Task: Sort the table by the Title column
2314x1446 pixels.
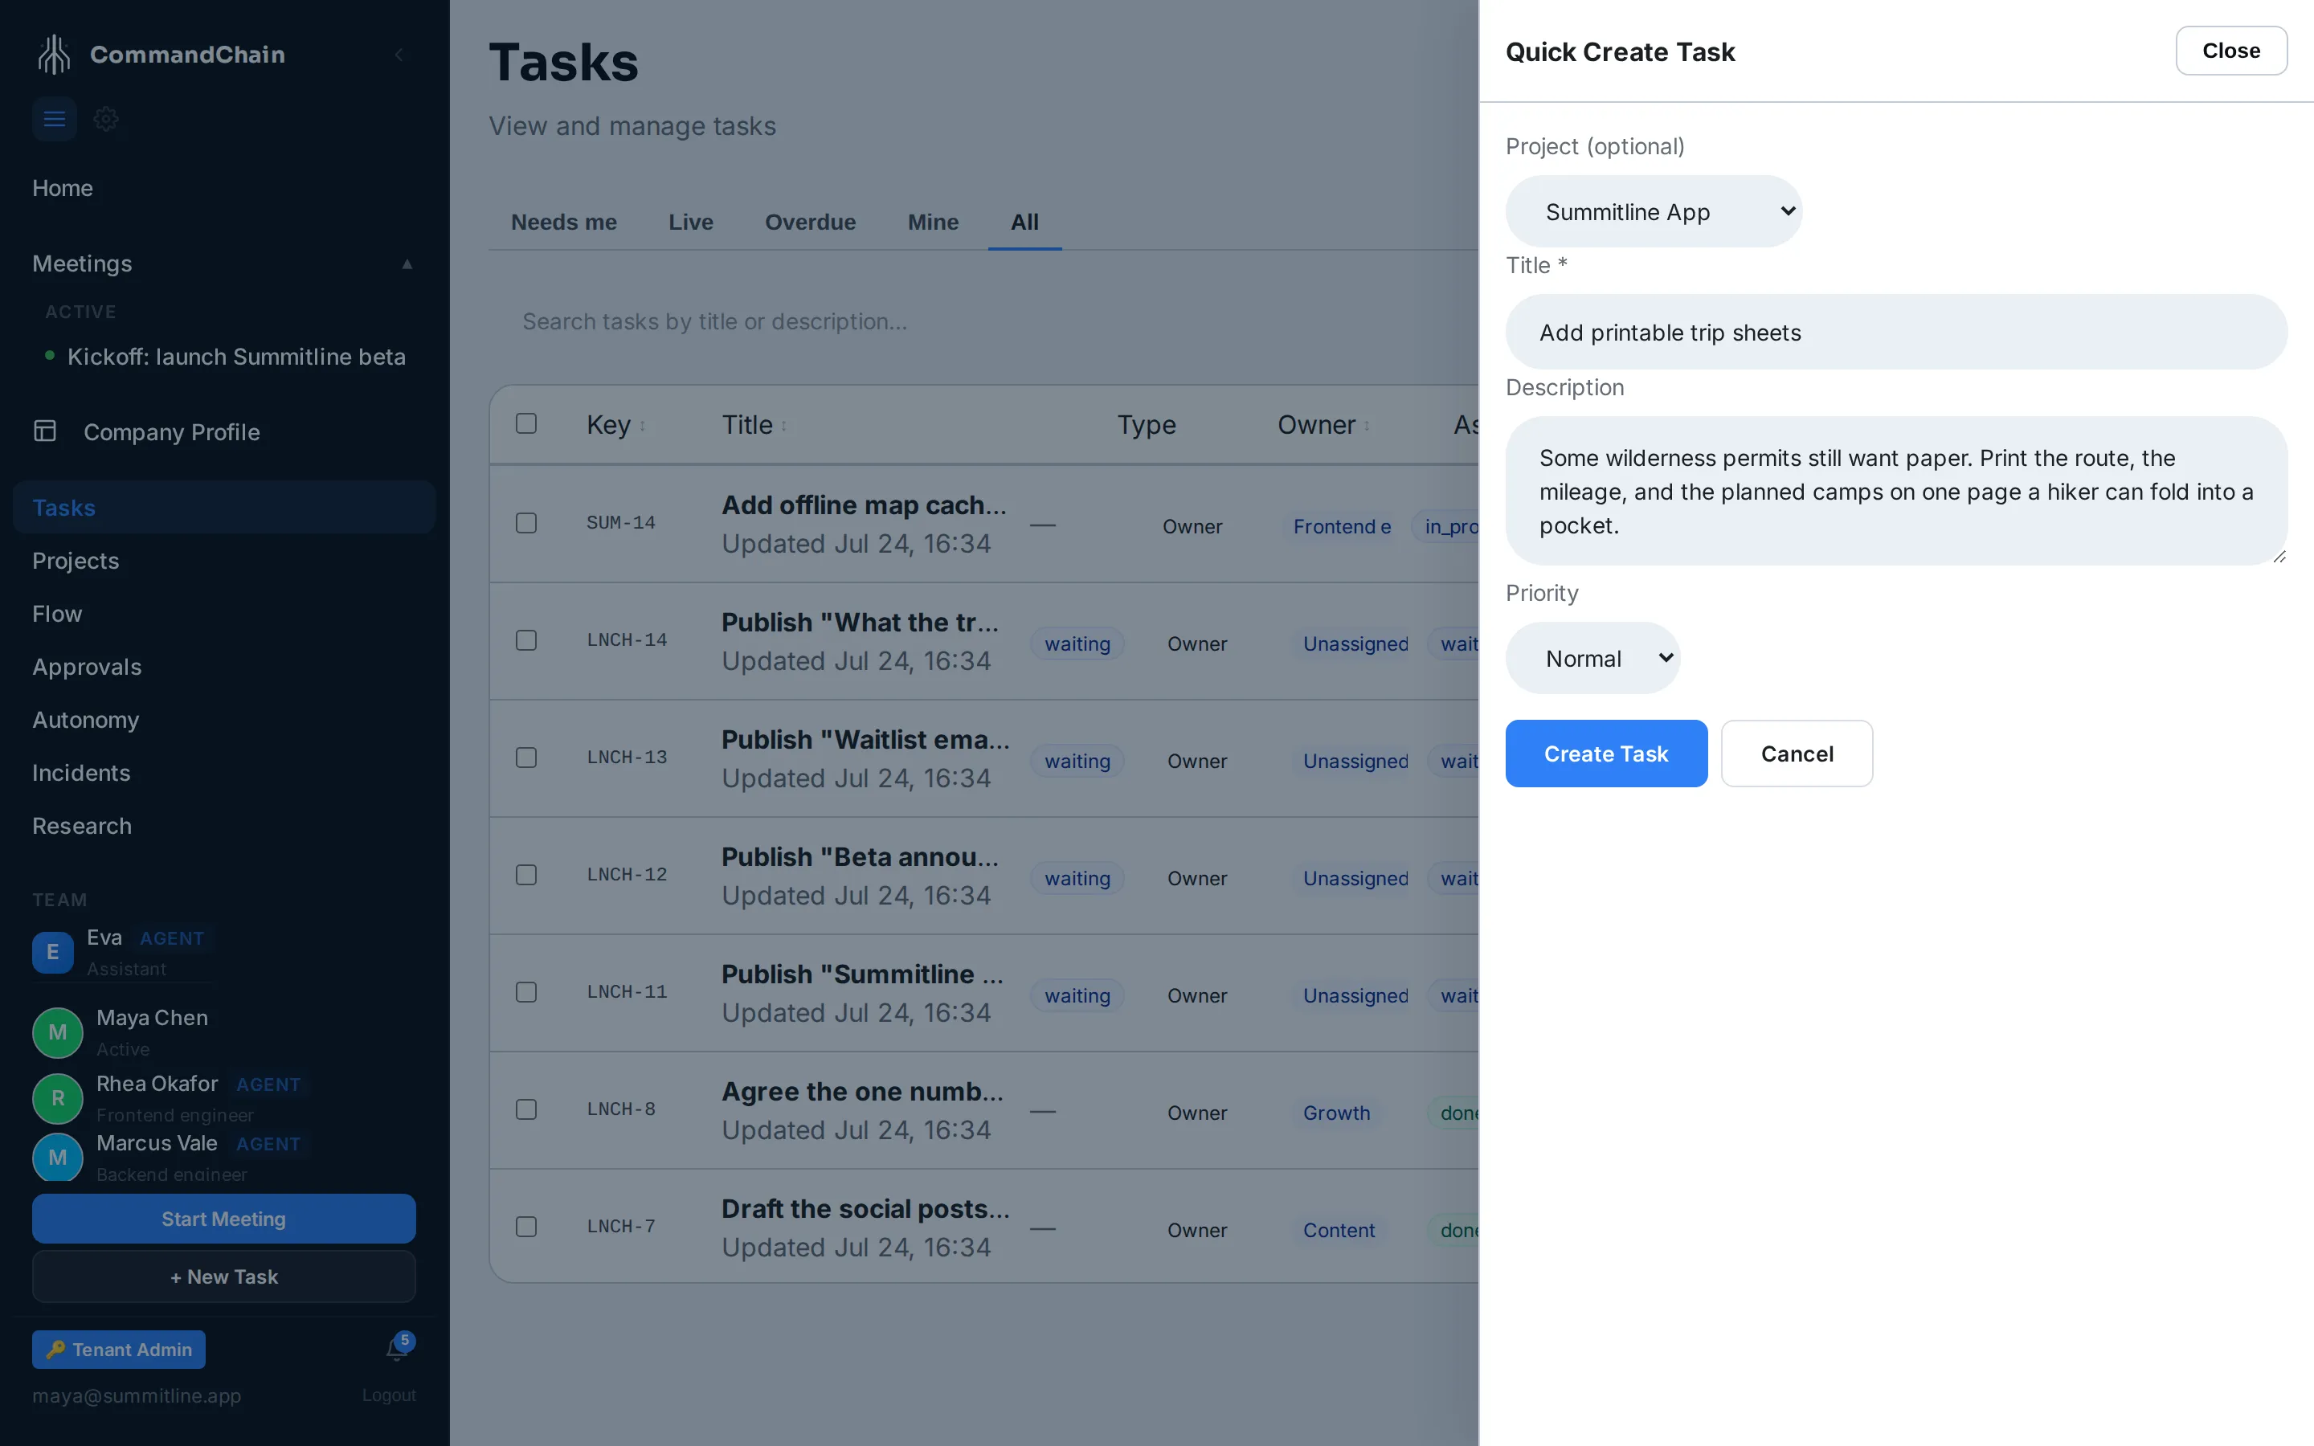Action: pos(754,425)
